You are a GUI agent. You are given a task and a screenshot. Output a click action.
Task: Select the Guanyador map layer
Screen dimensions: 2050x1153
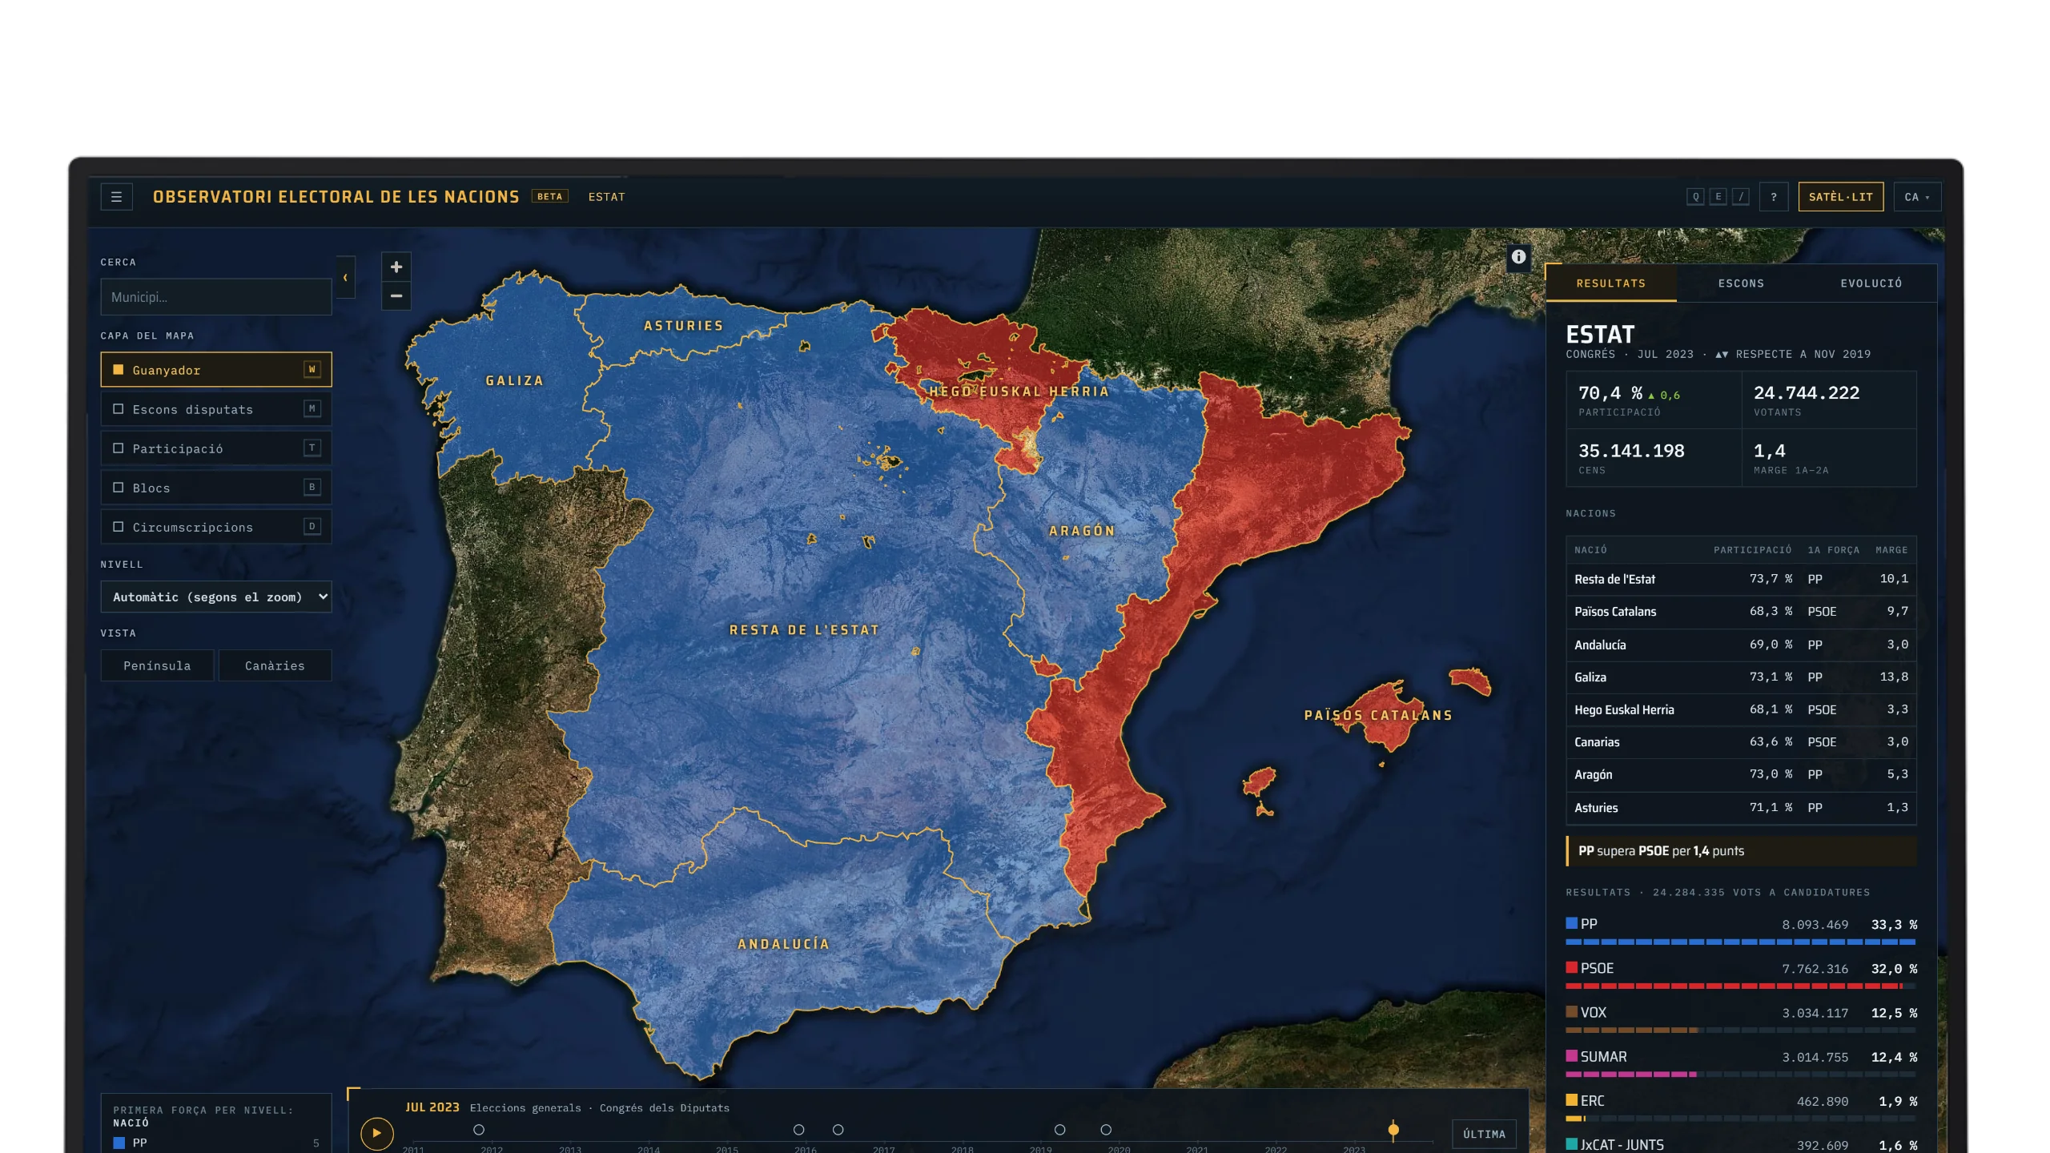(216, 370)
